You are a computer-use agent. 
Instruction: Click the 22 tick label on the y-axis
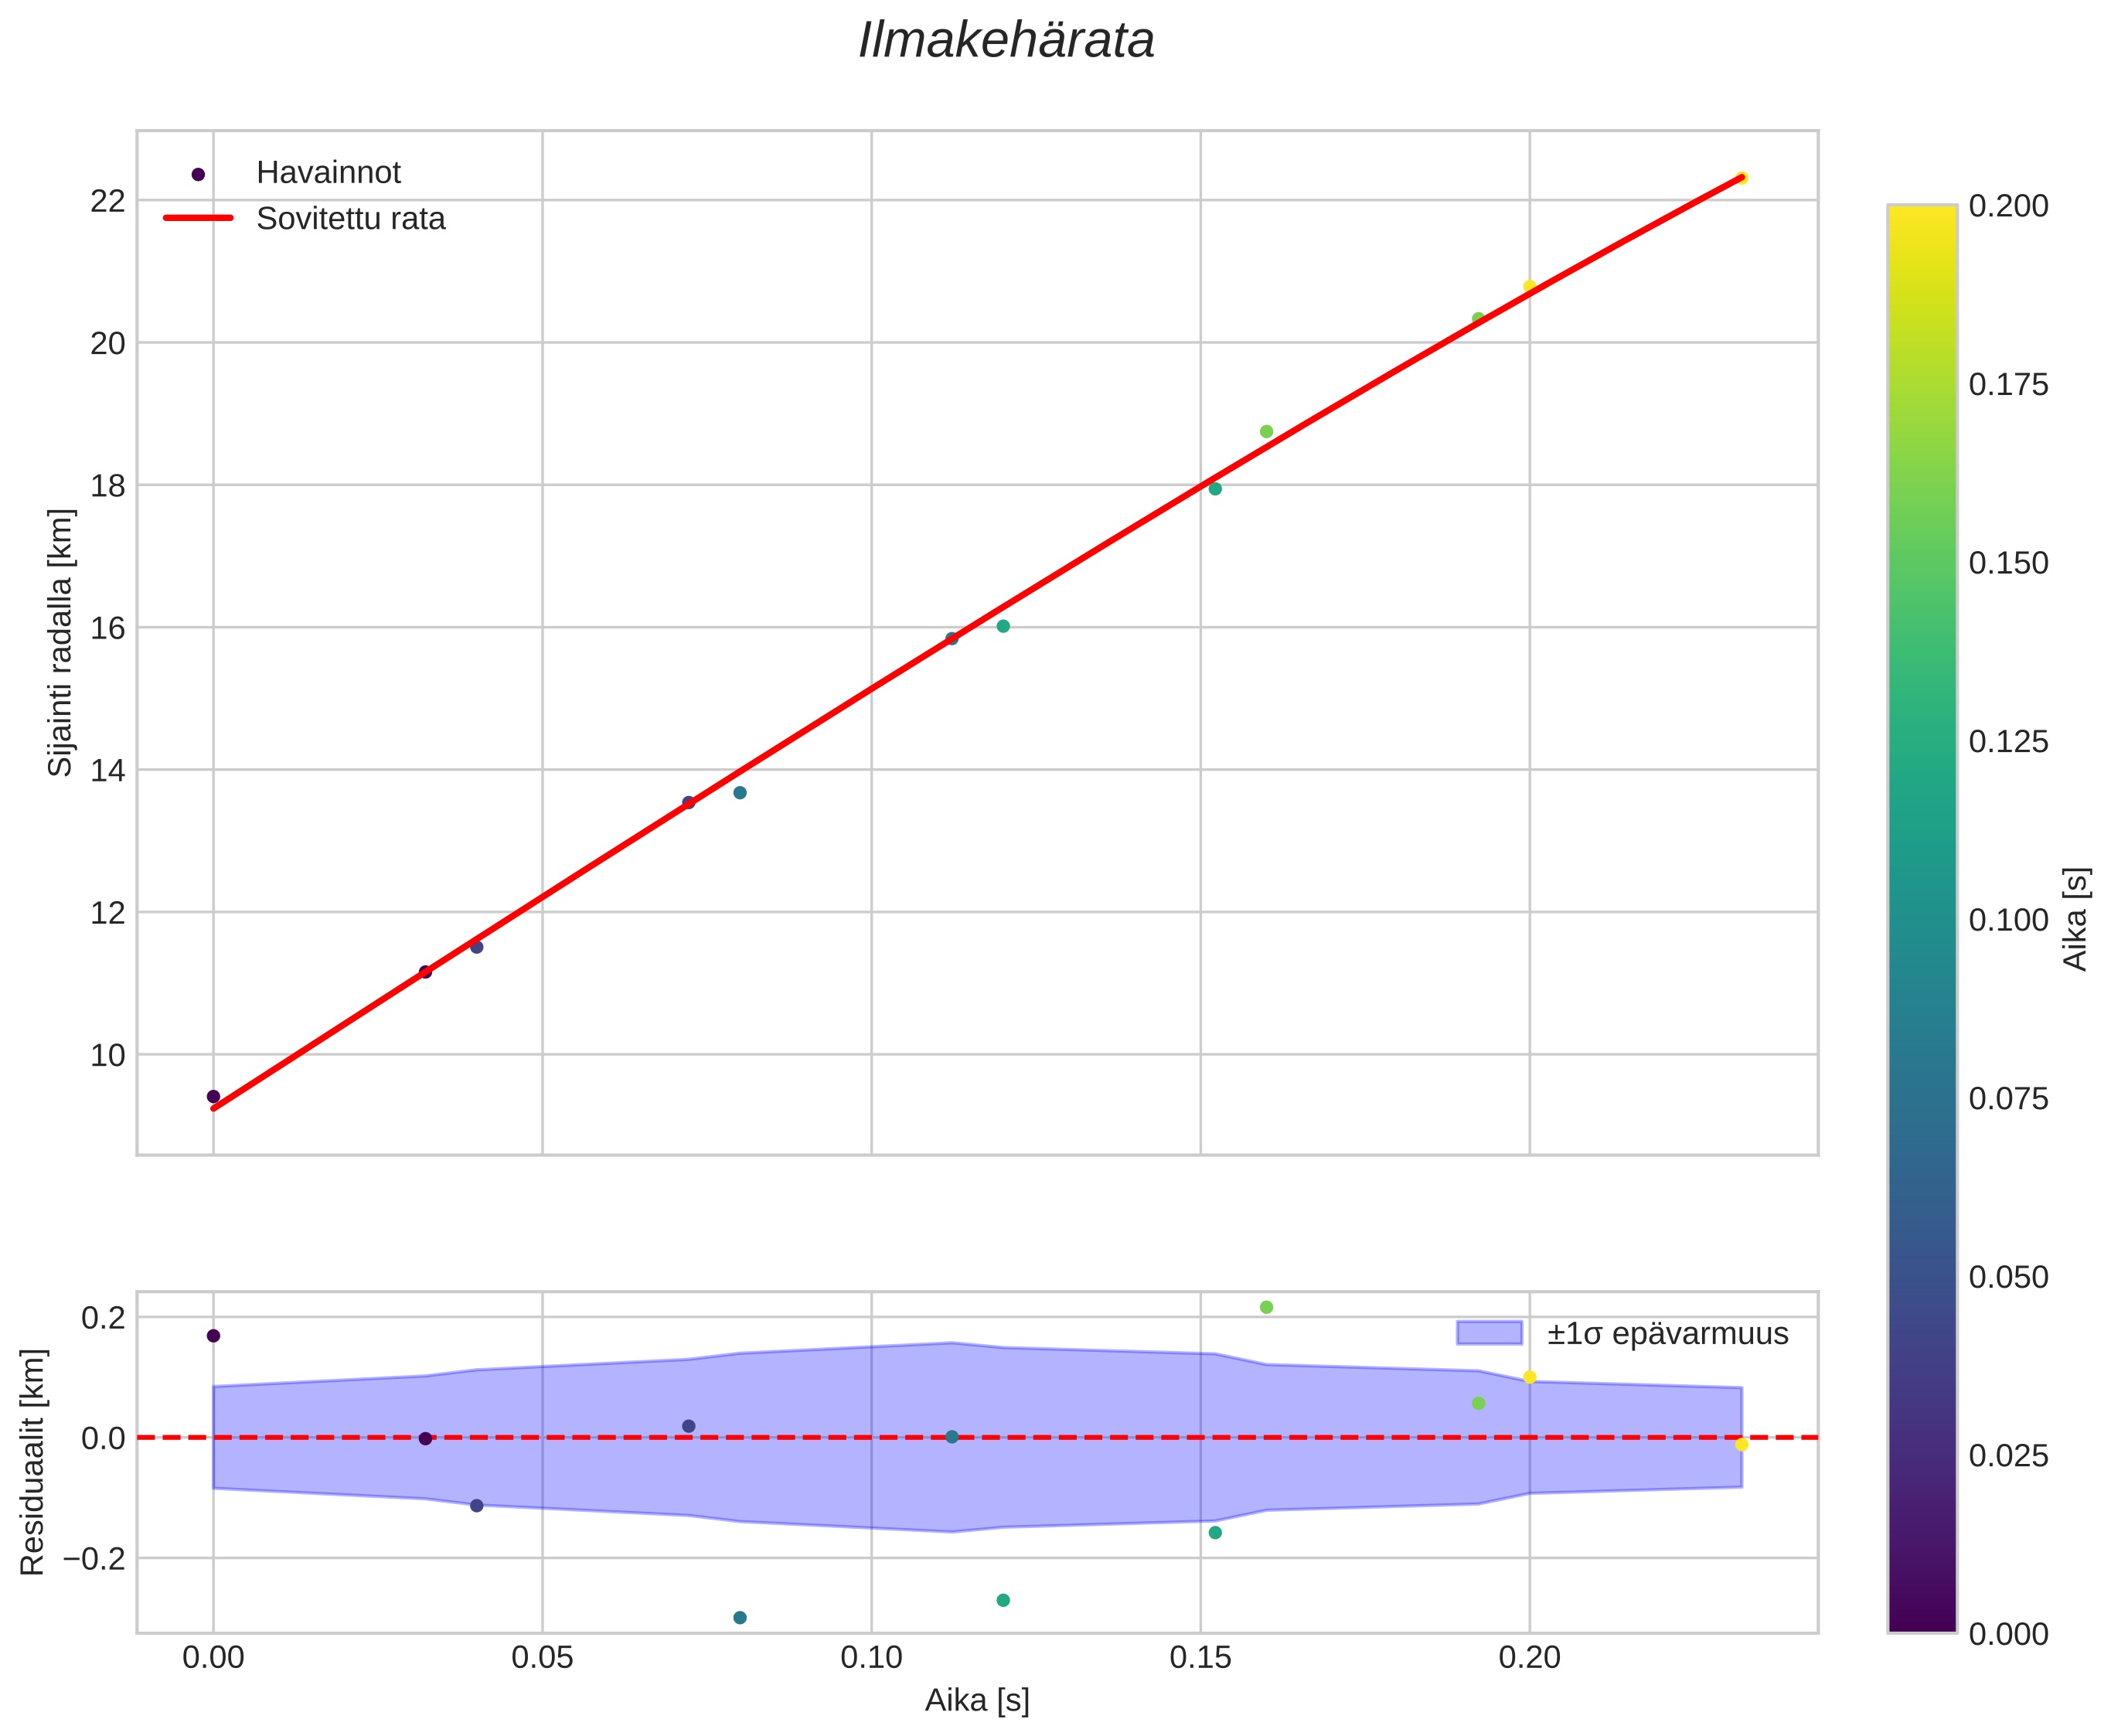click(x=108, y=201)
